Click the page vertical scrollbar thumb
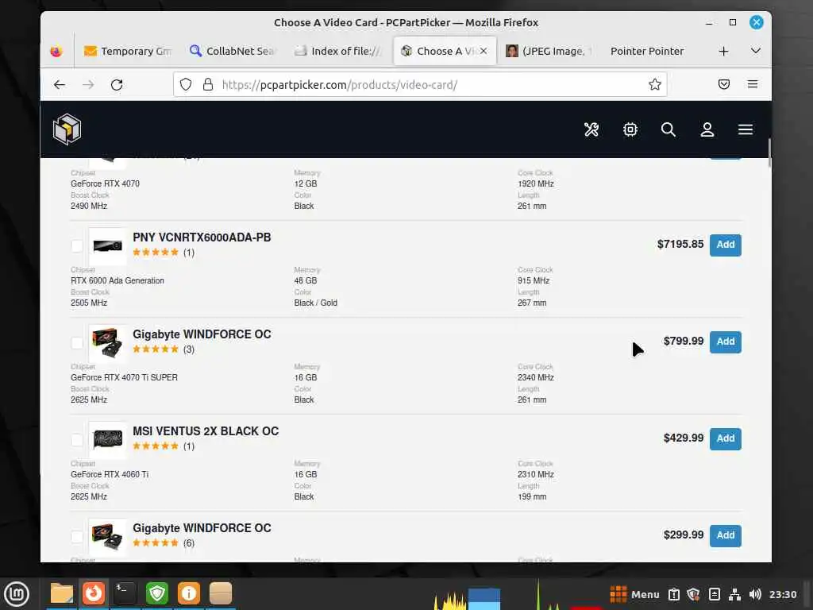Viewport: 813px width, 610px height. pos(769,153)
